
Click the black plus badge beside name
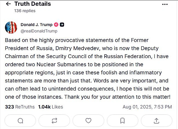[x=62, y=25]
